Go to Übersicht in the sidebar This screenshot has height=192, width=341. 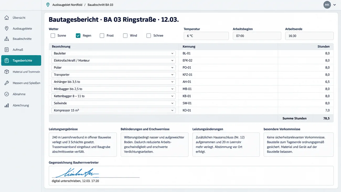coord(21,18)
